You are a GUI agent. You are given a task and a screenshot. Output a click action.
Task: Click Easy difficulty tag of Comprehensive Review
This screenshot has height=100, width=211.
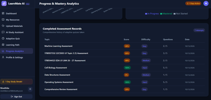click(145, 89)
